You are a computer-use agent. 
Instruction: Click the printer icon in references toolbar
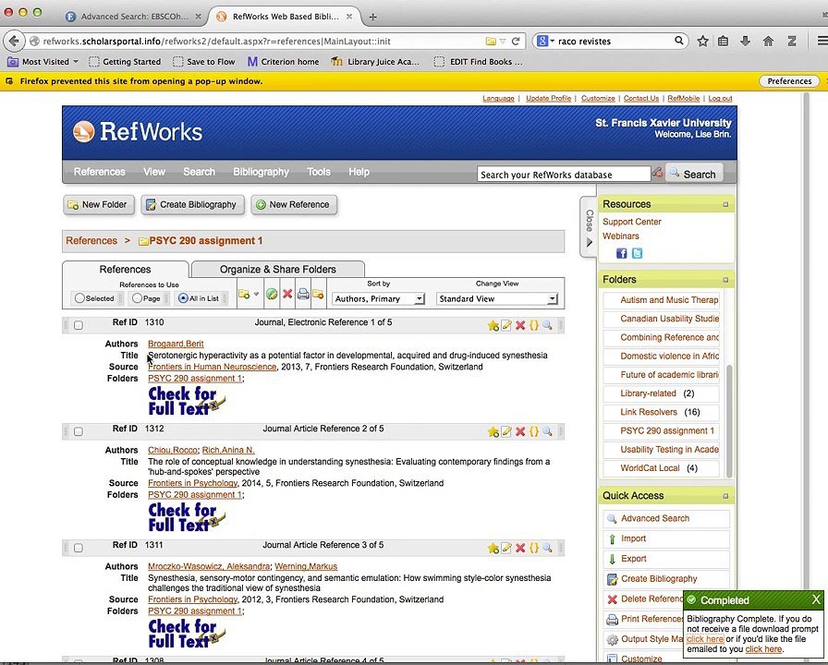303,294
